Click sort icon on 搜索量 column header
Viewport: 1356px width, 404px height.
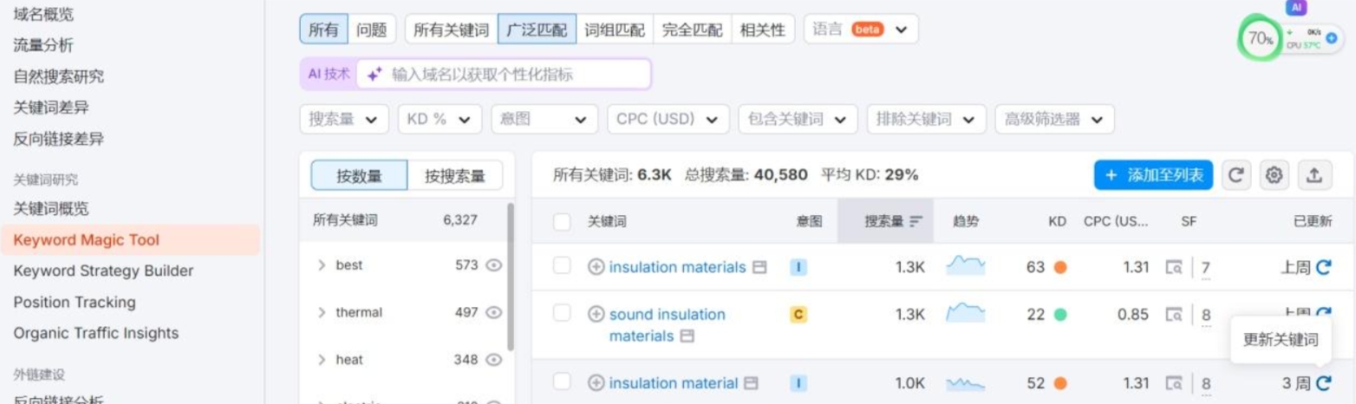[916, 222]
